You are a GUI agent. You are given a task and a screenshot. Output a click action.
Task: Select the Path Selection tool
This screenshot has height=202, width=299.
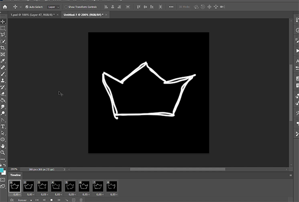pyautogui.click(x=3, y=133)
